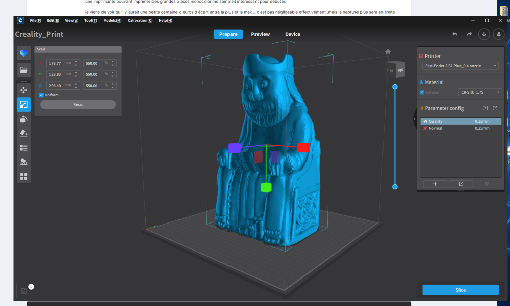Select the Scale tool
This screenshot has width=510, height=306.
(x=24, y=104)
